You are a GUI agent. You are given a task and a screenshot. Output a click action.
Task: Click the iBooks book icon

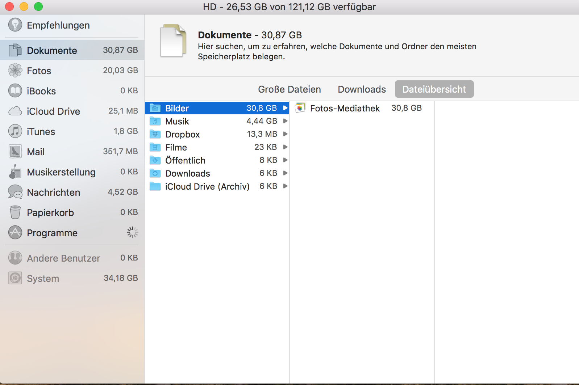15,90
